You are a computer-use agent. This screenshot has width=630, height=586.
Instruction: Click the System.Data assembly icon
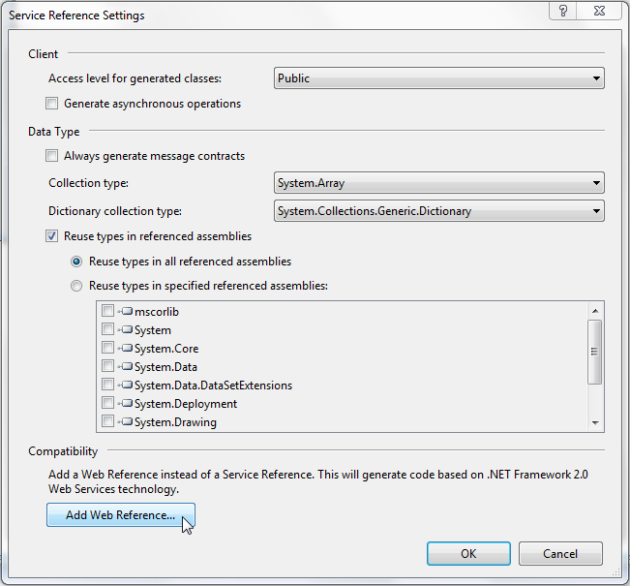[125, 367]
